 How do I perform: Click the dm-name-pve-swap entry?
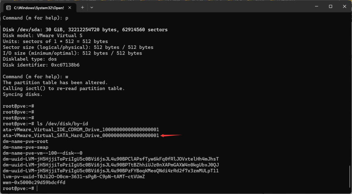click(25, 147)
